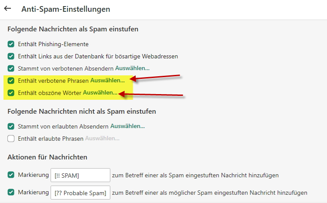Uncheck 'Enthält Phishing-Elemente' checkbox
The image size is (327, 203).
point(11,44)
